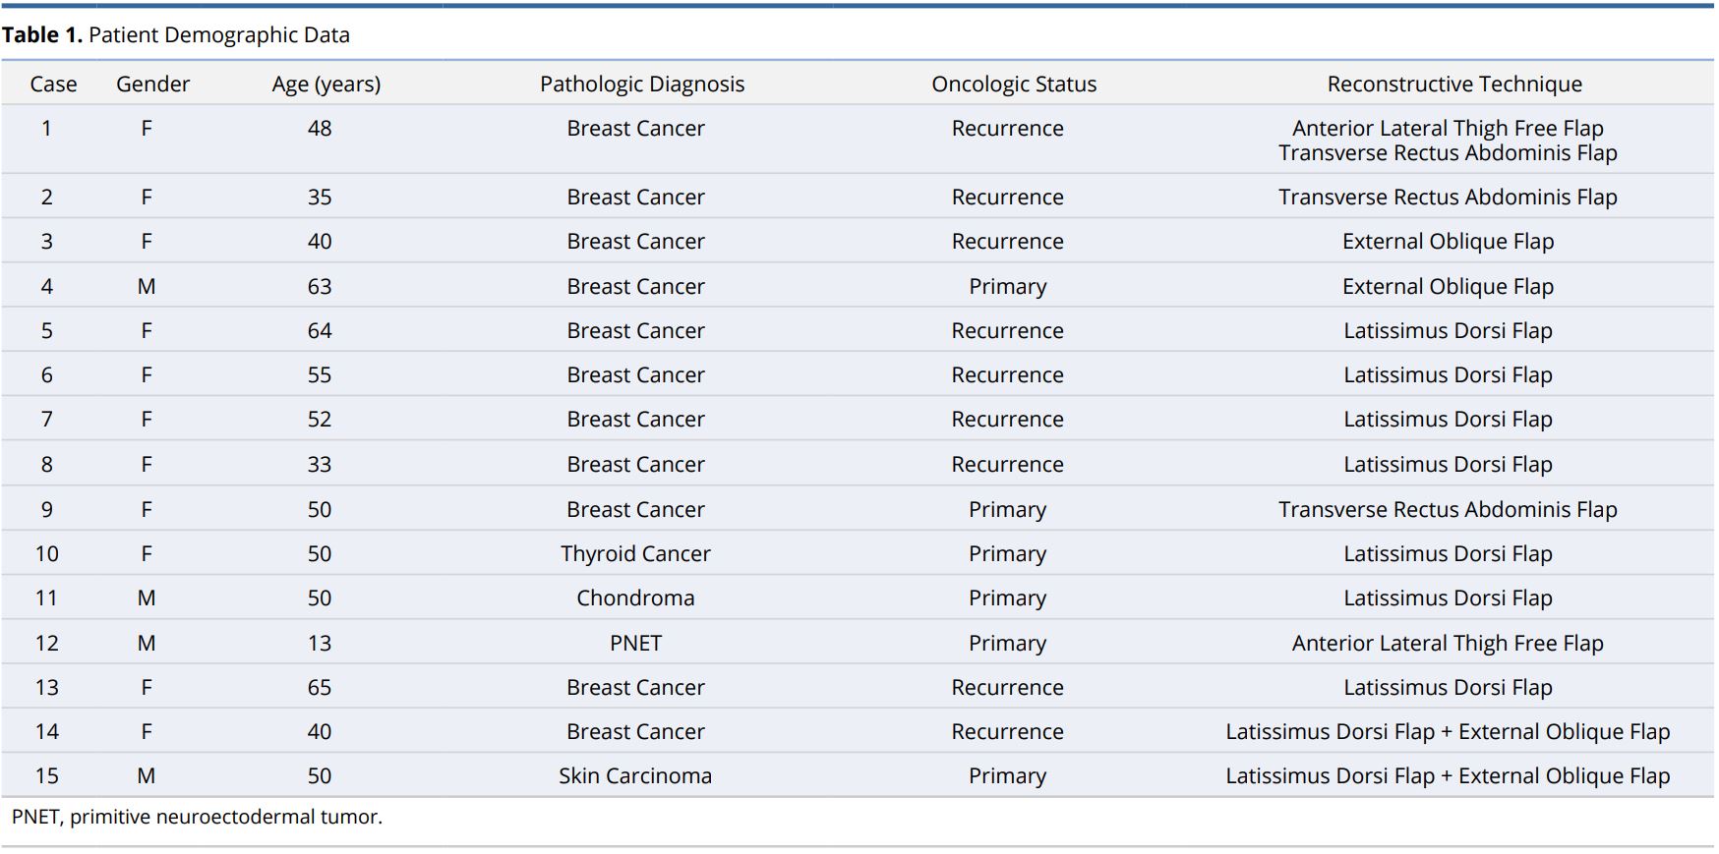Click 'External Oblique Flap' in case 4 row
This screenshot has height=854, width=1719.
pyautogui.click(x=1448, y=287)
